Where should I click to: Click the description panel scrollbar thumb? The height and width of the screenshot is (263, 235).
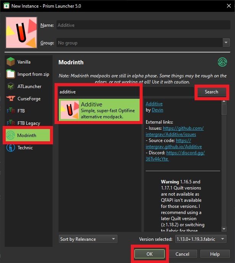tap(224, 109)
